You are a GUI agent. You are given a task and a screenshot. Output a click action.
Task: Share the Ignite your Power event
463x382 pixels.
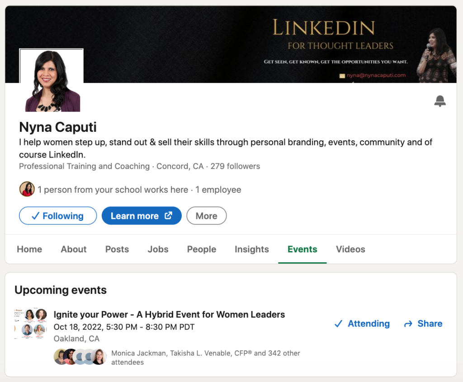pyautogui.click(x=423, y=324)
